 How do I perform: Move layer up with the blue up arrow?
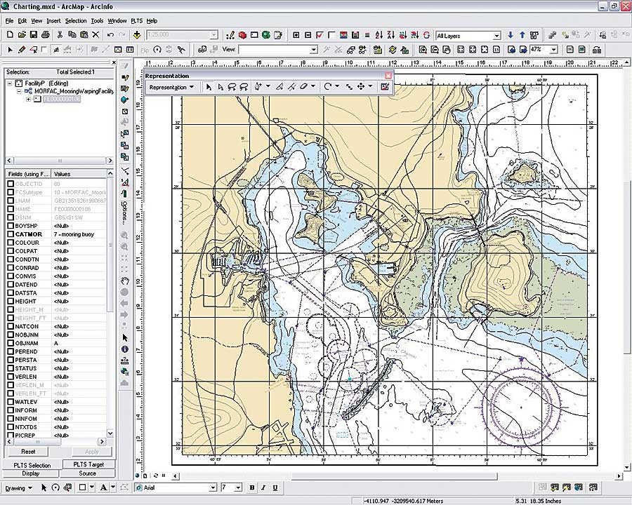[522, 36]
